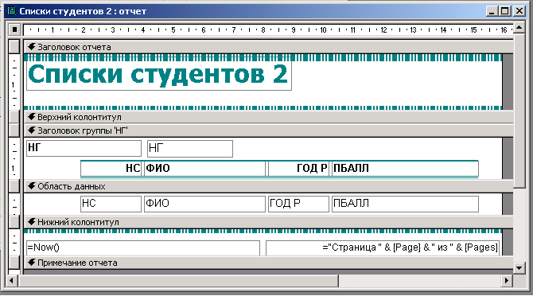The width and height of the screenshot is (533, 296).
Task: Click the report selector square at ruler corner
Action: 14,30
